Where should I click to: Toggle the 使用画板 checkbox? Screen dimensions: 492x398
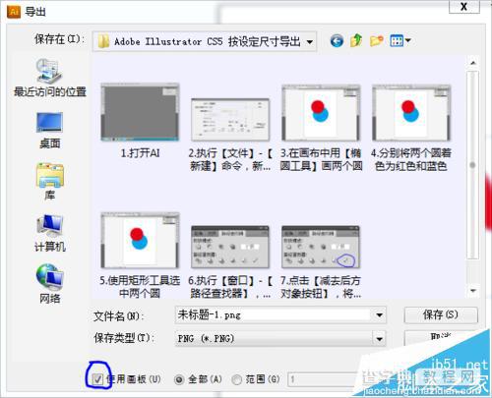(x=97, y=379)
